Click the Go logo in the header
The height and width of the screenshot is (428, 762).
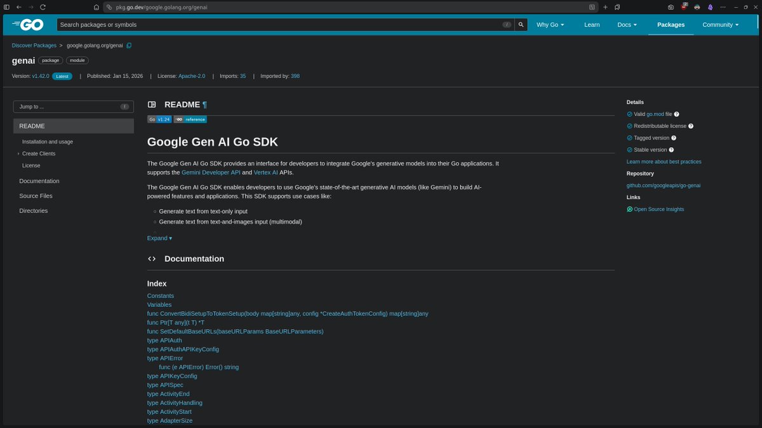(x=27, y=25)
